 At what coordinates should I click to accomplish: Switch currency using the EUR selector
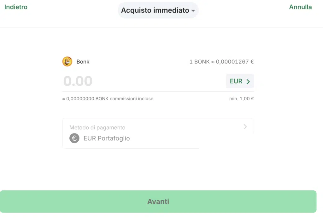coord(240,81)
